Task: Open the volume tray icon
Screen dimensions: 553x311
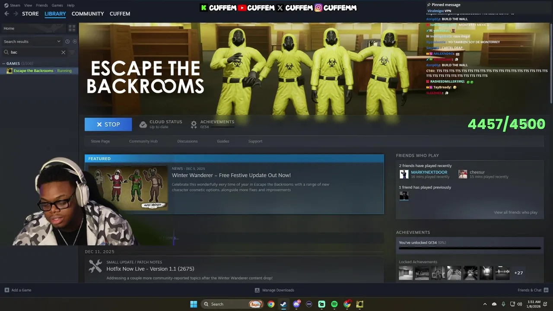Action: [519, 304]
